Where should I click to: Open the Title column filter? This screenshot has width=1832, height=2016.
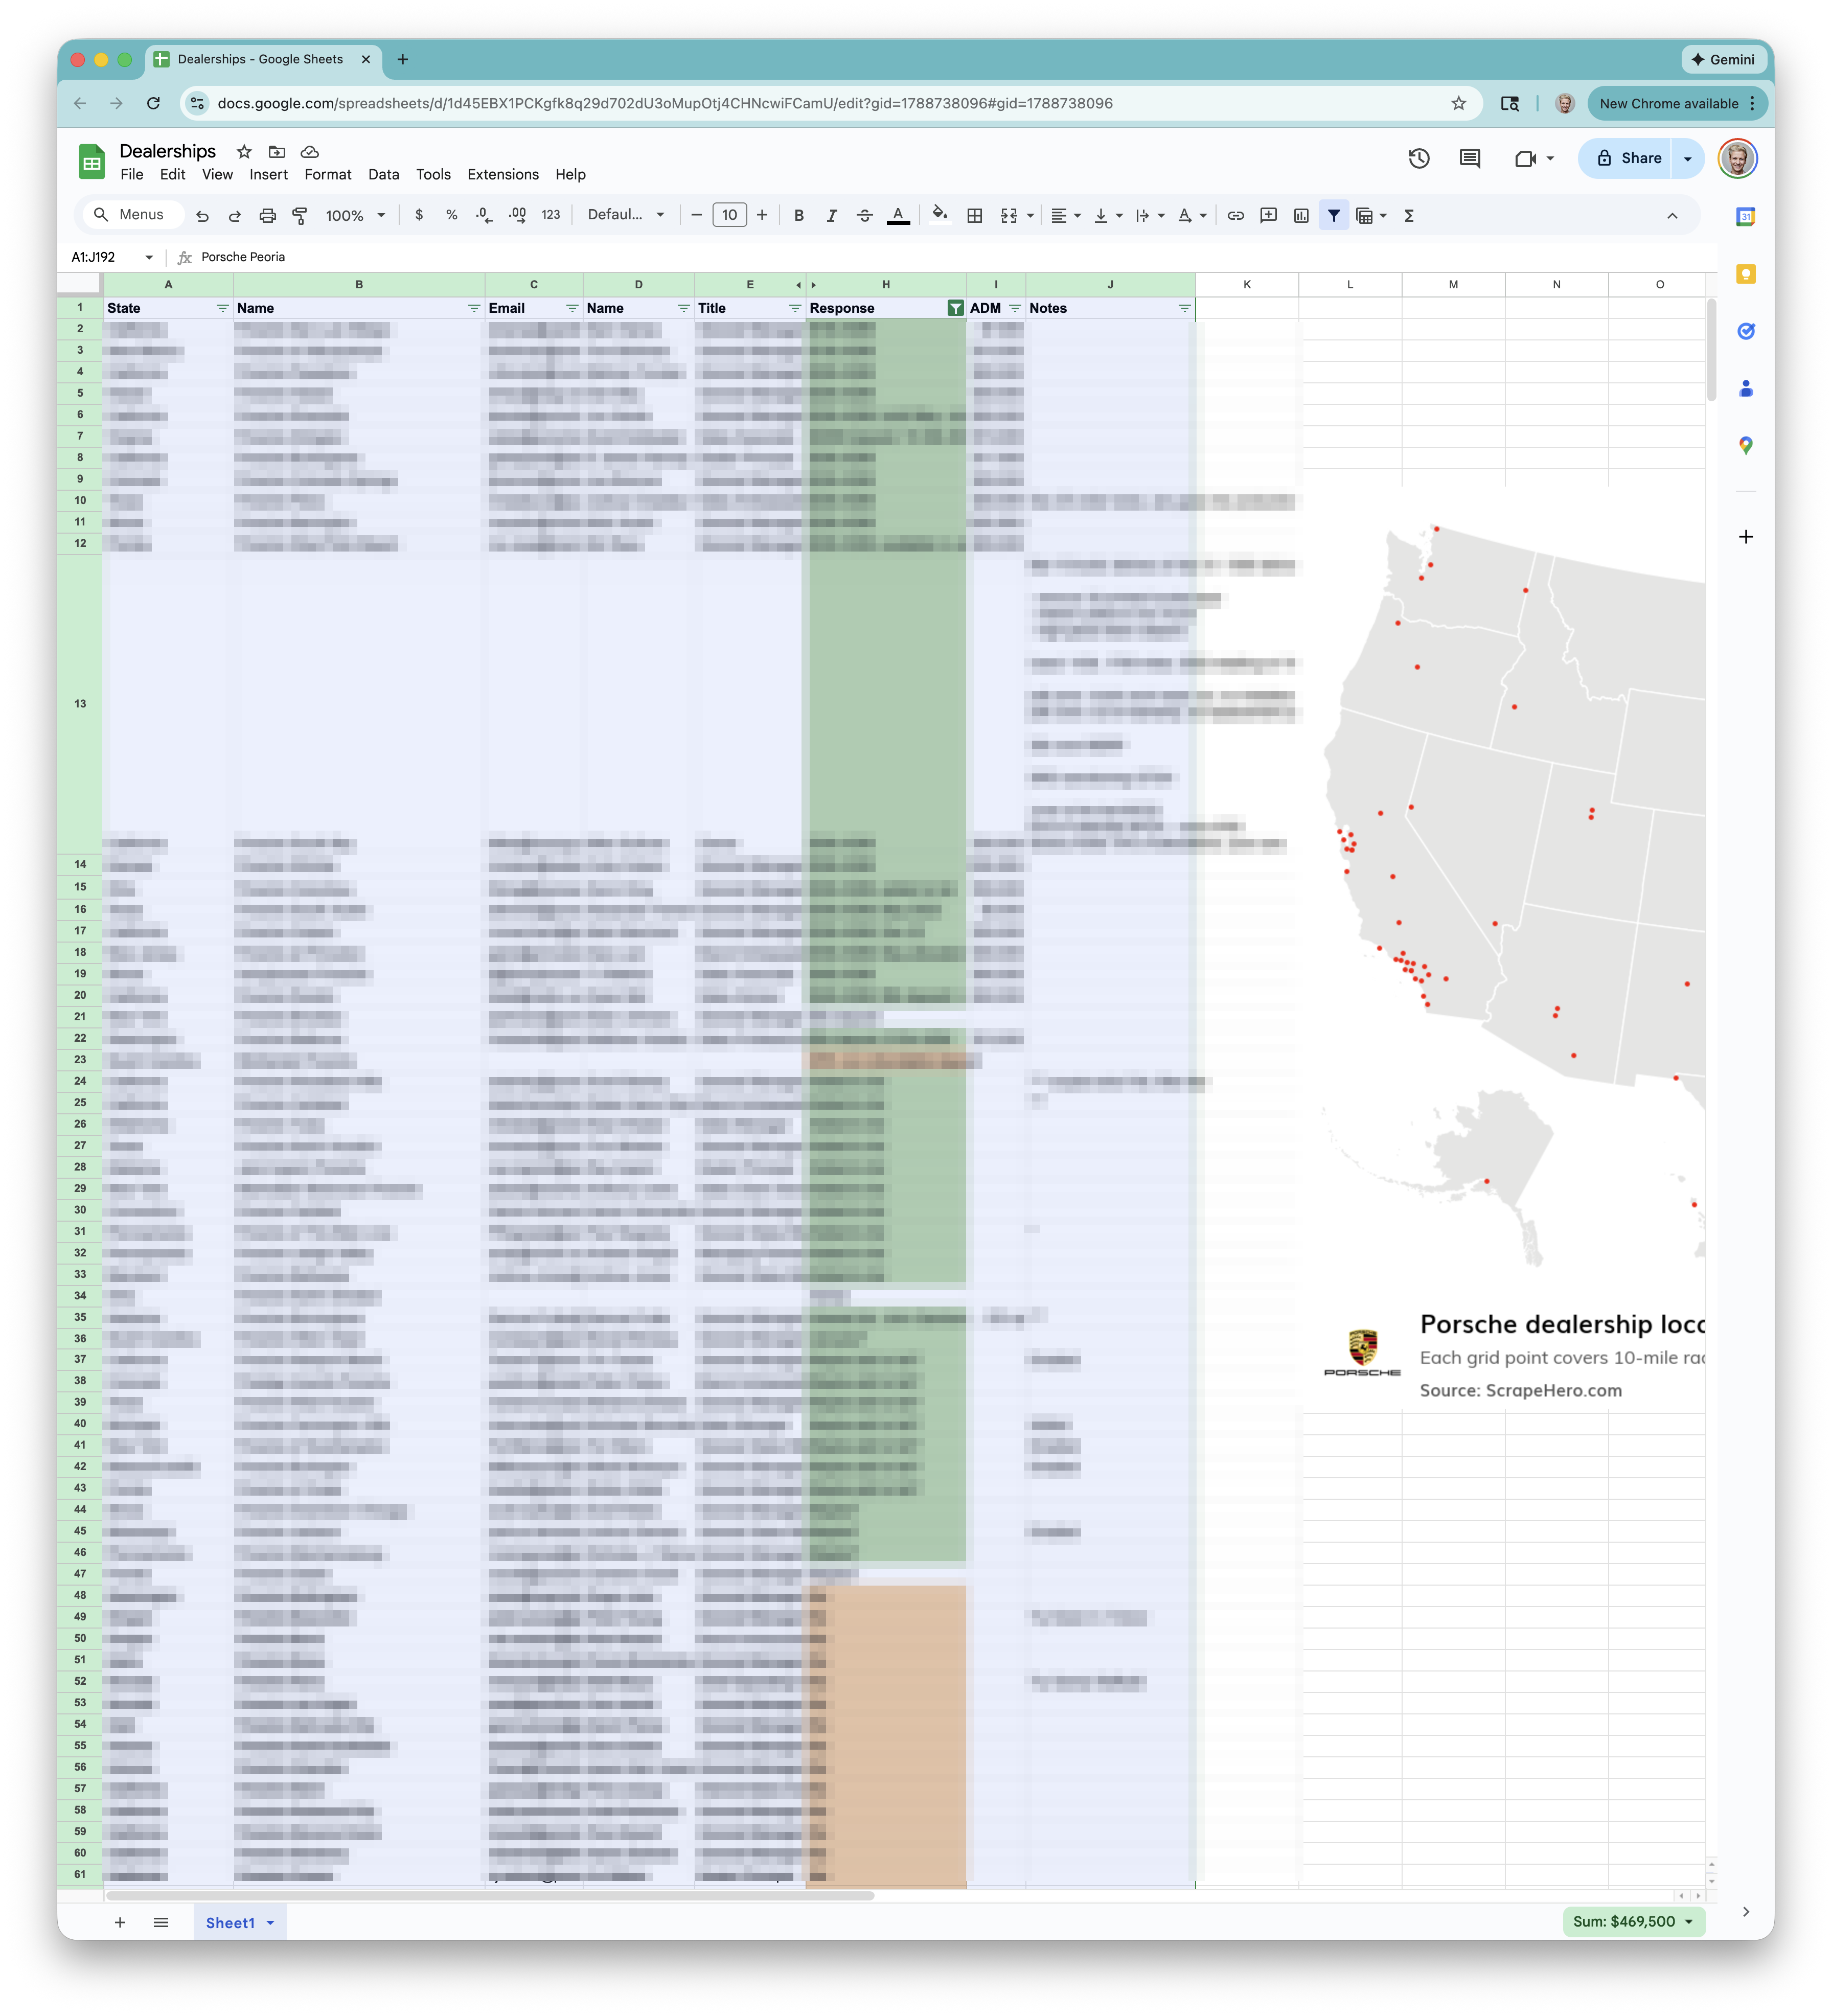[795, 308]
